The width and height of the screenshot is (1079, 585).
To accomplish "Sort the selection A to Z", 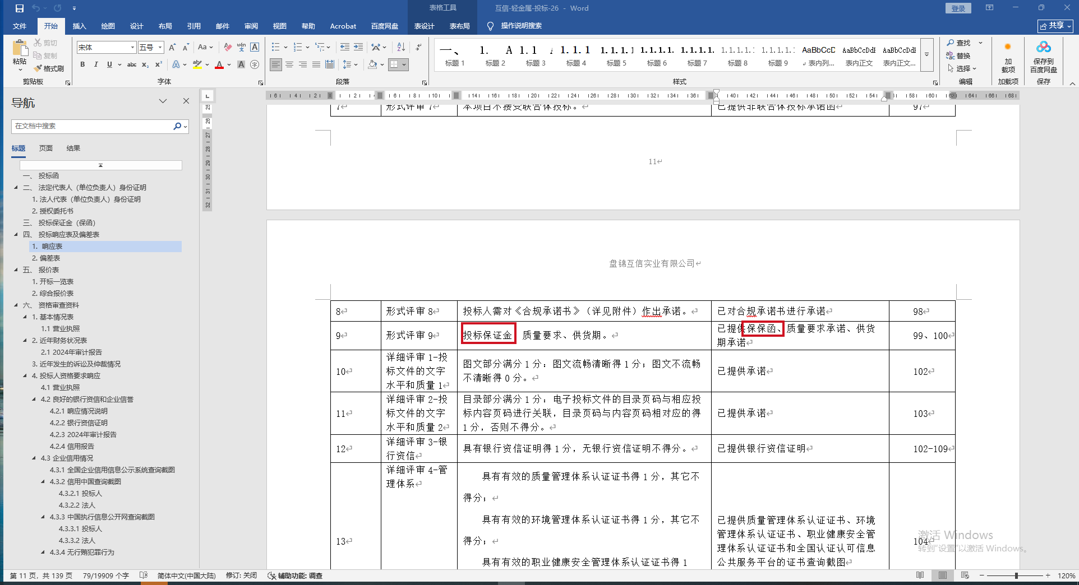I will [401, 48].
